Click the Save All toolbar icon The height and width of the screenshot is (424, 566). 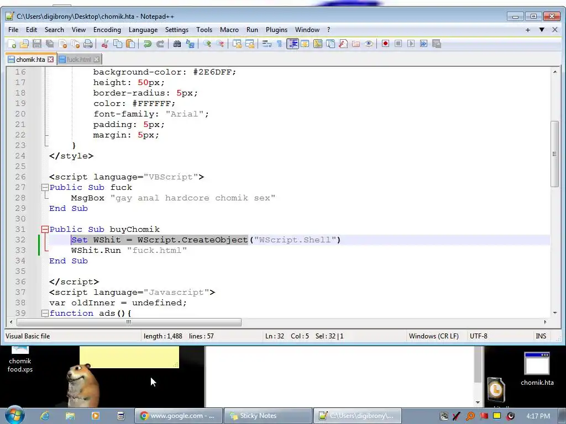49,44
